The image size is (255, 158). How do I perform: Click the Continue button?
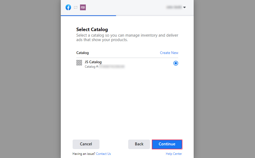click(x=167, y=144)
